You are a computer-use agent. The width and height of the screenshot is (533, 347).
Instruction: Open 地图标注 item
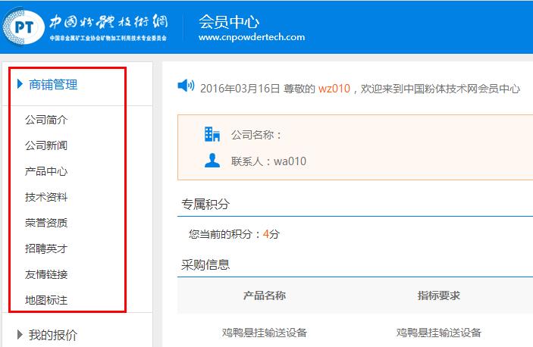46,300
